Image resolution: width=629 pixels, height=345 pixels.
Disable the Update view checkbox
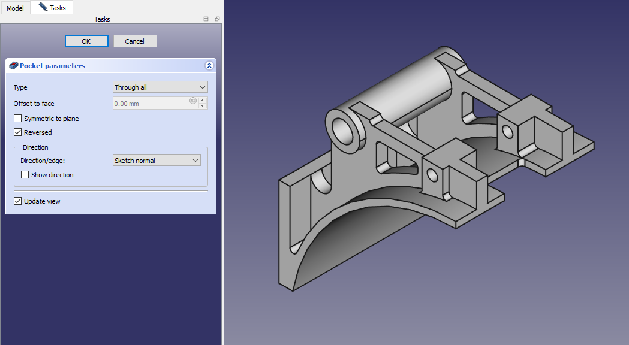pos(18,201)
